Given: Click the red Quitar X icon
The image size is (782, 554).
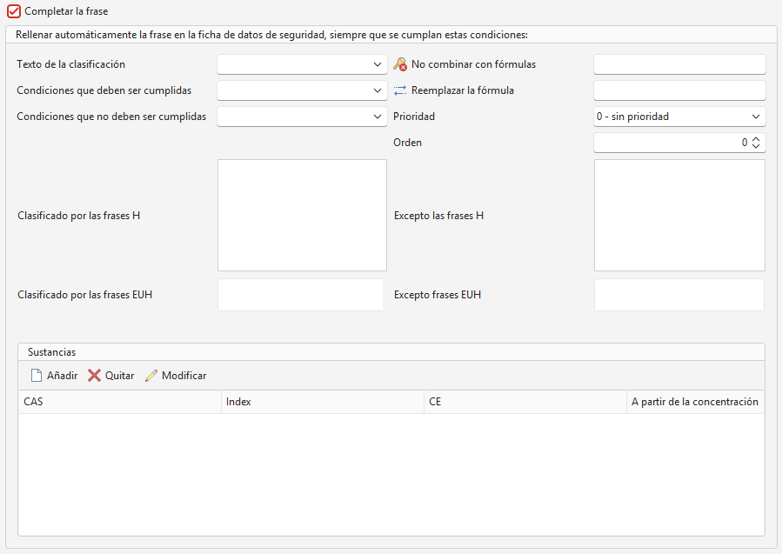Looking at the screenshot, I should tap(94, 376).
